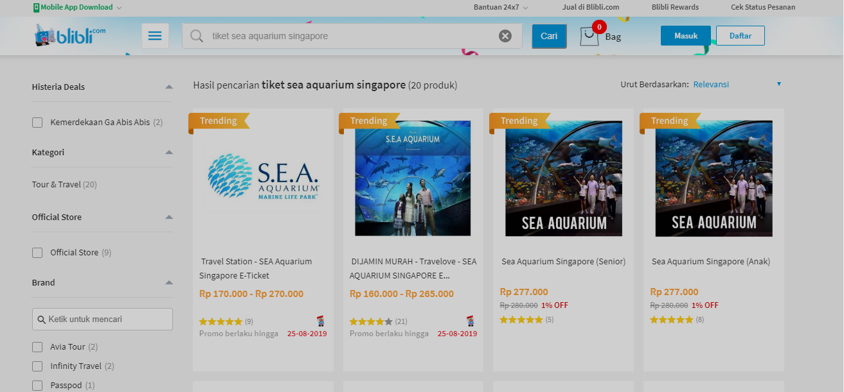Click the Cari search button
Image resolution: width=844 pixels, height=392 pixels.
tap(549, 36)
